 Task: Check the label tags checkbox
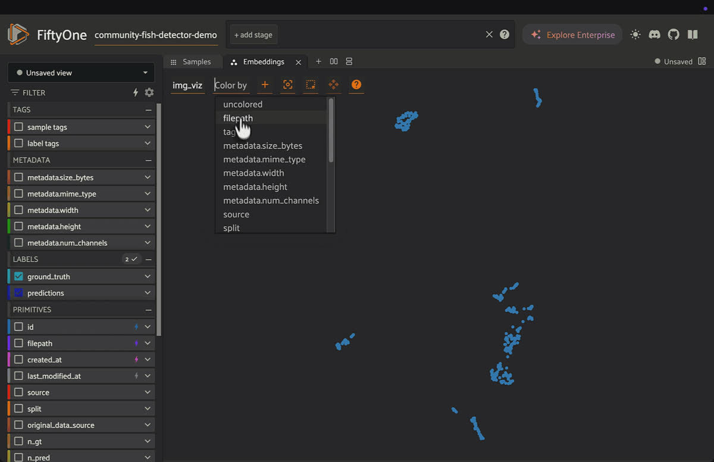[x=18, y=143]
